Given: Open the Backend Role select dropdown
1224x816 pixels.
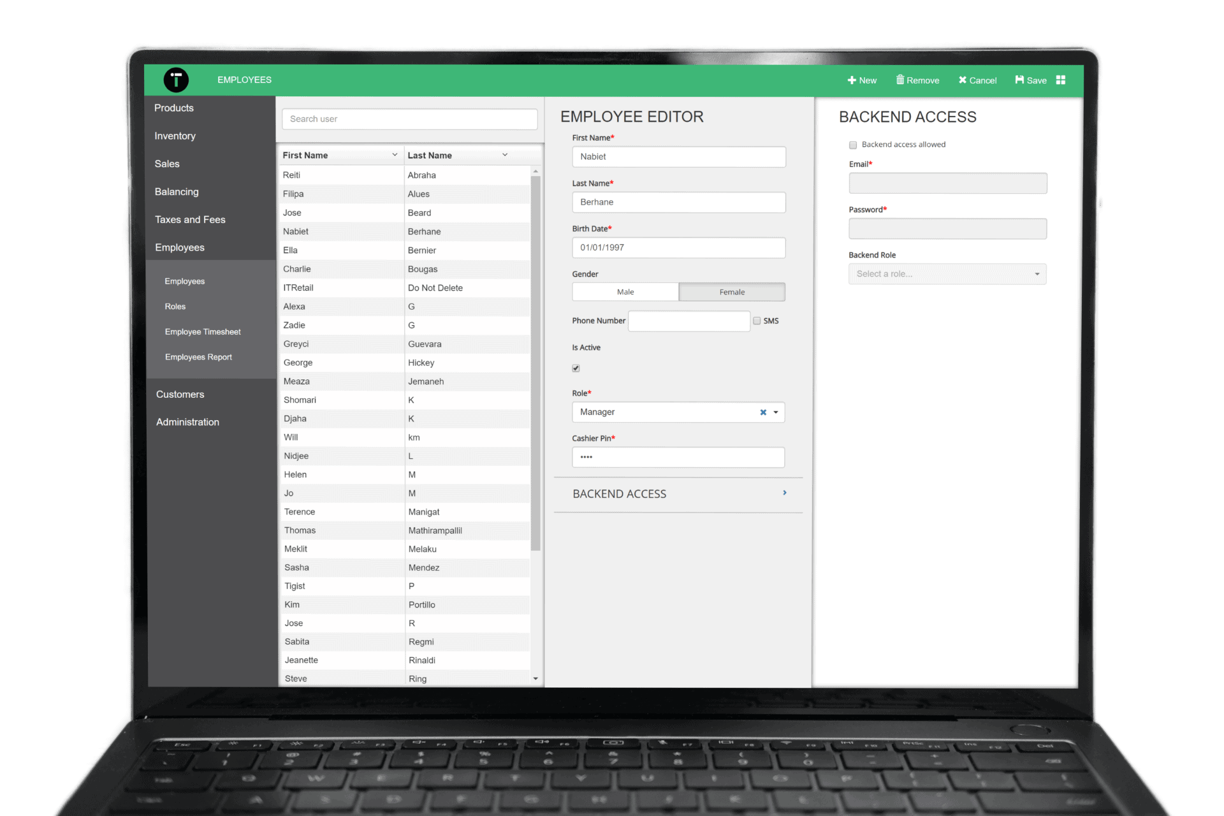Looking at the screenshot, I should pos(947,274).
